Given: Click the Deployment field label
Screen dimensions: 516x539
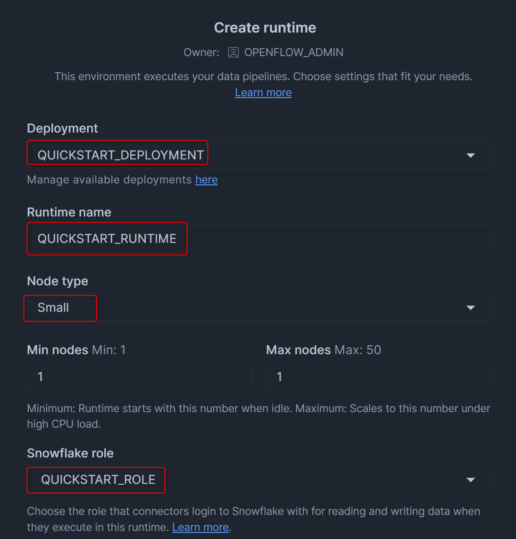Looking at the screenshot, I should pyautogui.click(x=63, y=128).
